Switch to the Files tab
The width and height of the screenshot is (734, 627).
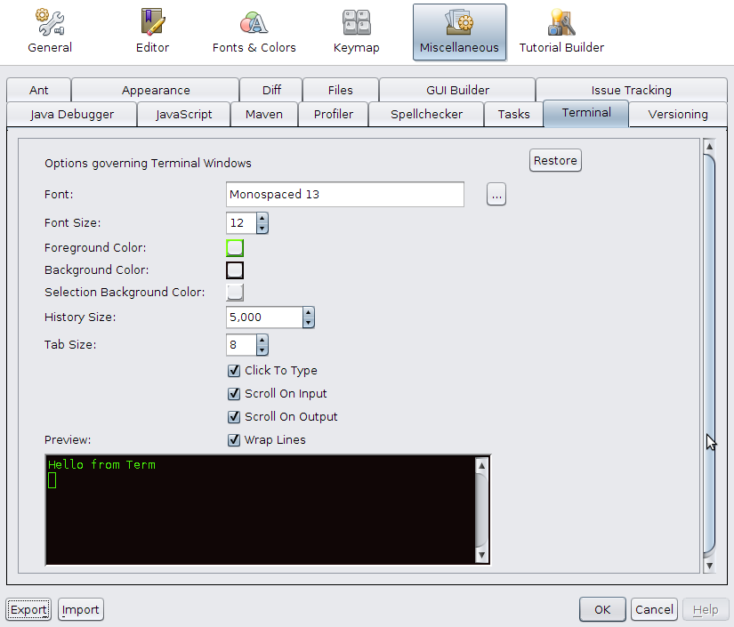click(341, 90)
